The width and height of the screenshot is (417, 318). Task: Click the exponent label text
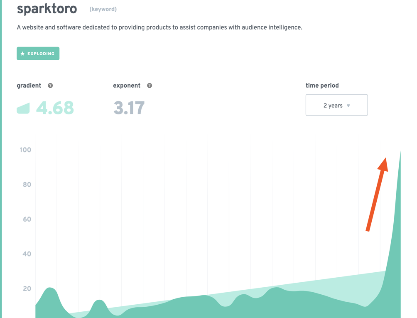tap(127, 85)
